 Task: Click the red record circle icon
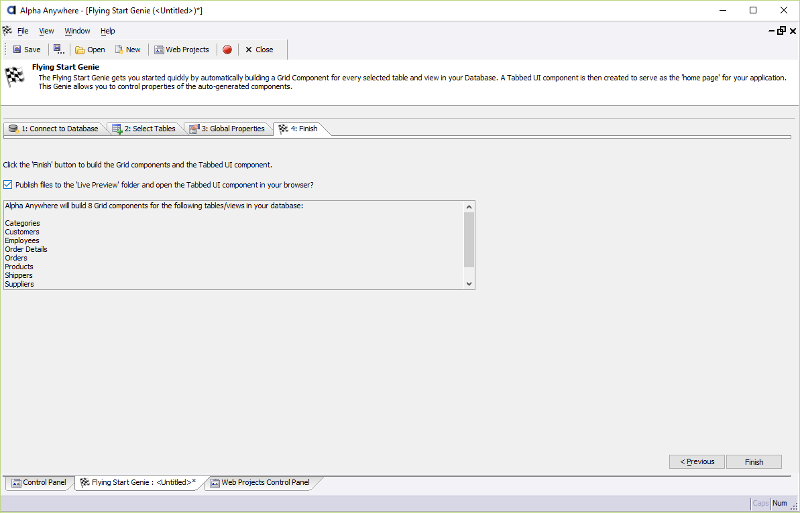tap(227, 50)
